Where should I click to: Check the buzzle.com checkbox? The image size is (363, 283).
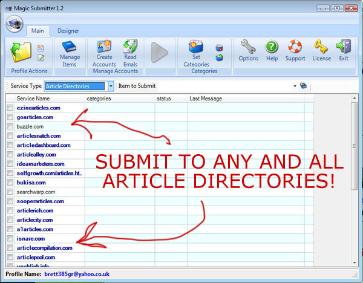10,126
